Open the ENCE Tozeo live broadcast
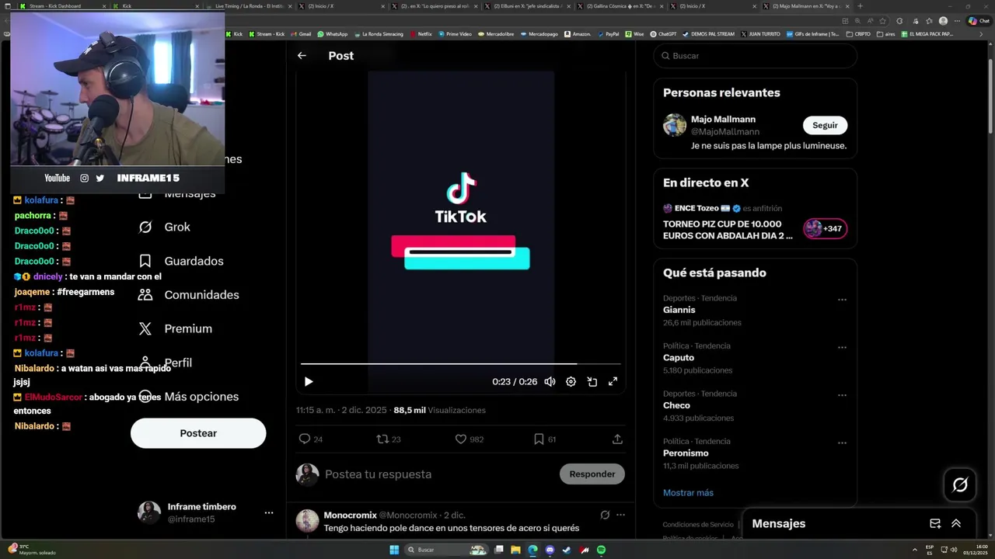Screen dimensions: 995x559 point(728,230)
